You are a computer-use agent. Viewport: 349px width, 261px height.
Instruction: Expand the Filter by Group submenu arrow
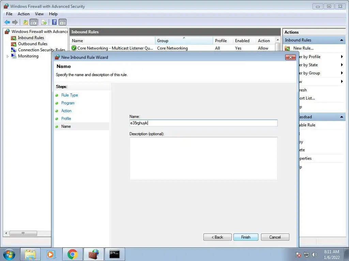click(342, 73)
